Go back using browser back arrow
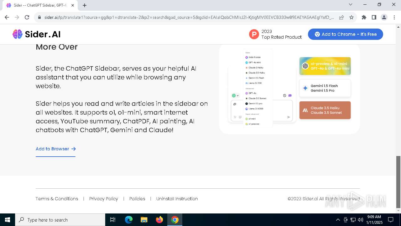401x226 pixels. point(7,17)
